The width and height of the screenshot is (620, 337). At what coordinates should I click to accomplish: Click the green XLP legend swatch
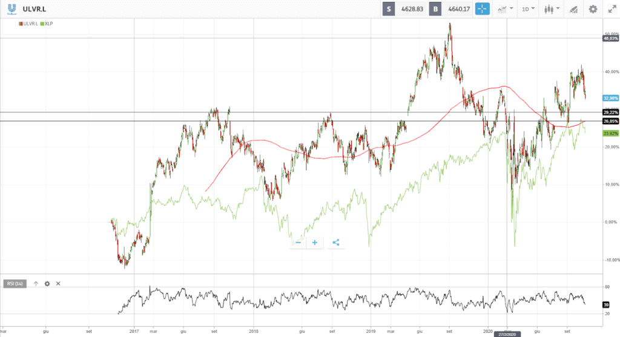click(42, 24)
